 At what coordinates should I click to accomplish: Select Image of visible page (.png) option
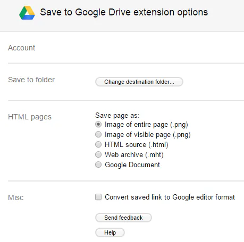pos(98,134)
